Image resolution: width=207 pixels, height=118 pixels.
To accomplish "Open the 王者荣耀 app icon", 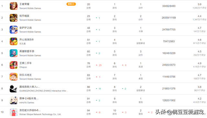I will tap(14, 6).
